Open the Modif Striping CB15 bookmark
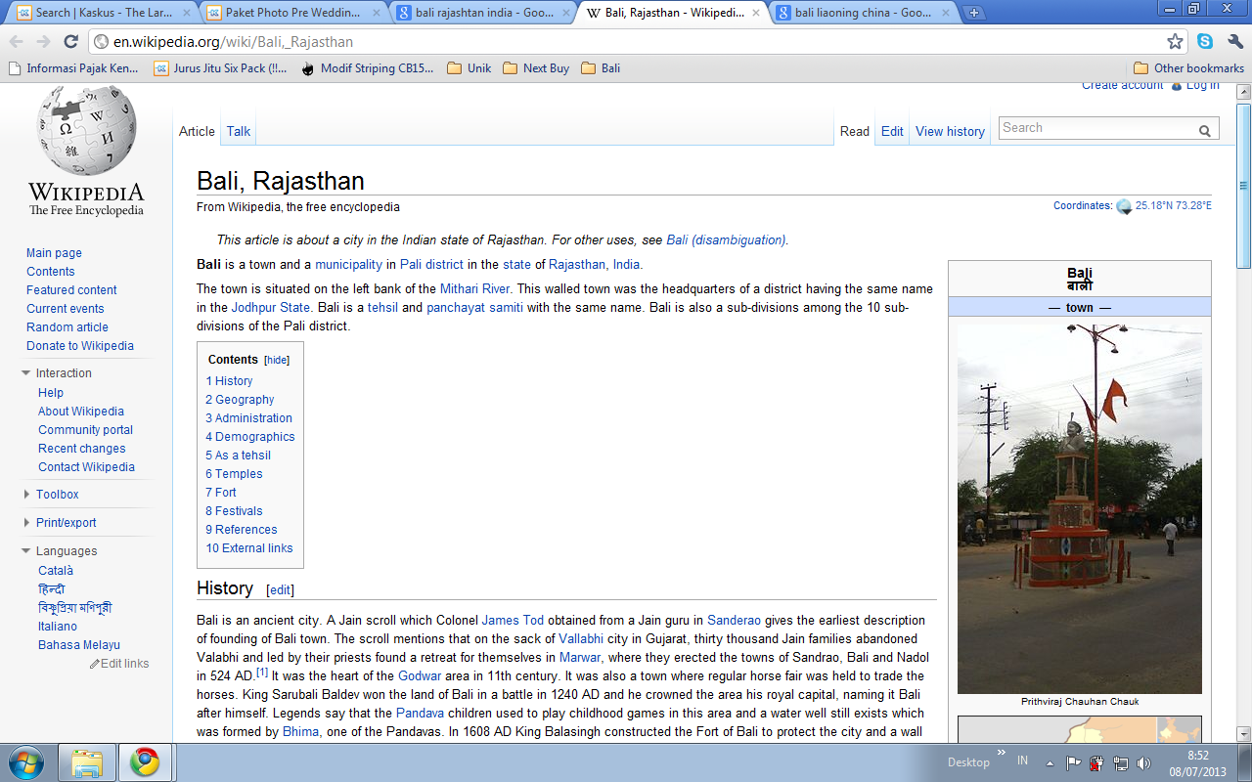Viewport: 1252px width, 782px height. click(368, 68)
